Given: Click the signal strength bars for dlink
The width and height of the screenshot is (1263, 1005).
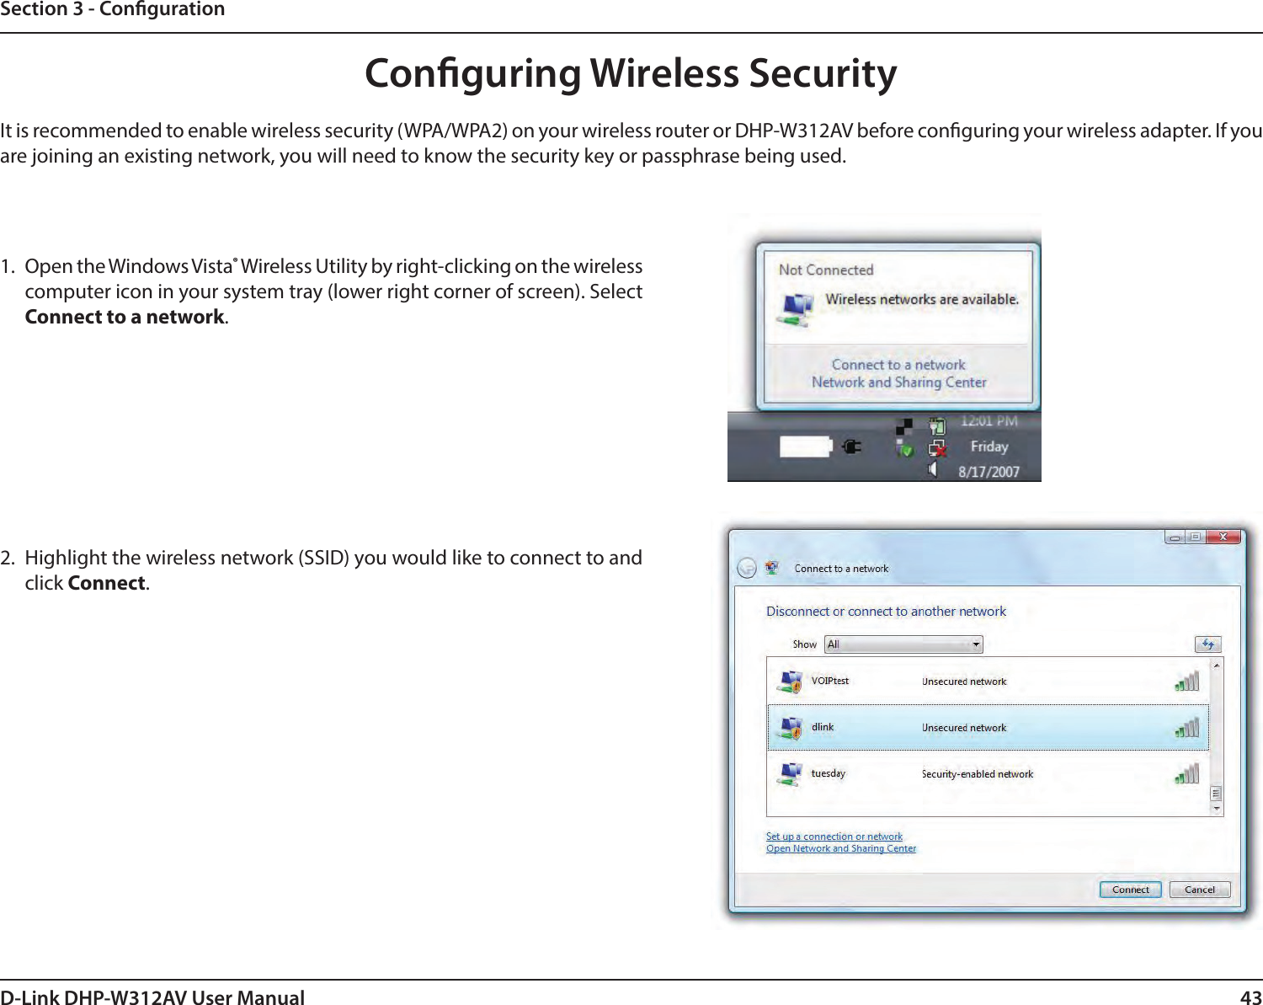Looking at the screenshot, I should point(1187,727).
